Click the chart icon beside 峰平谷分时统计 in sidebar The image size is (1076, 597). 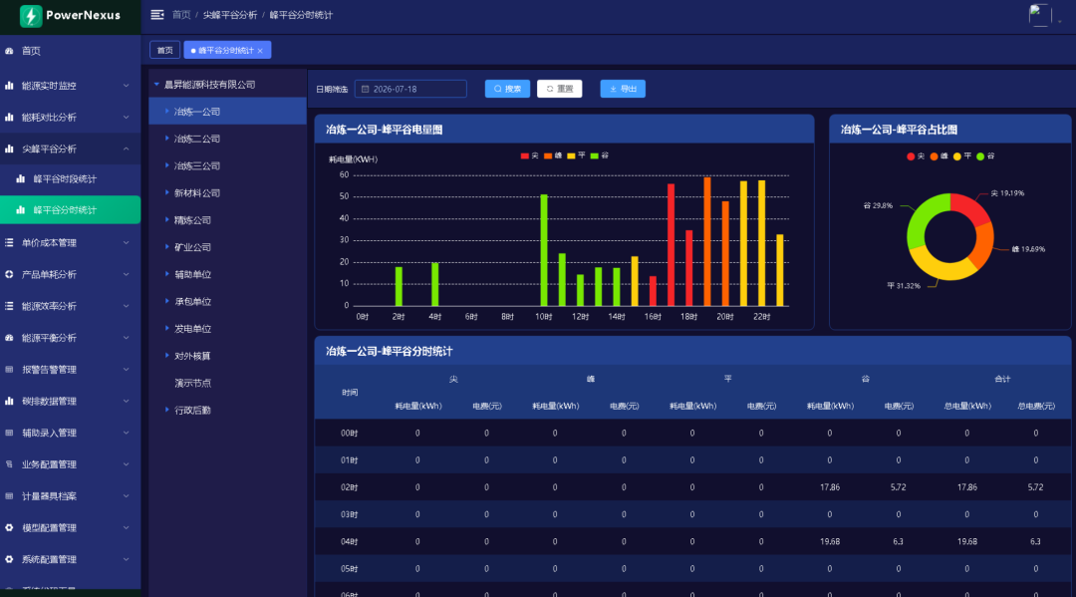click(21, 210)
